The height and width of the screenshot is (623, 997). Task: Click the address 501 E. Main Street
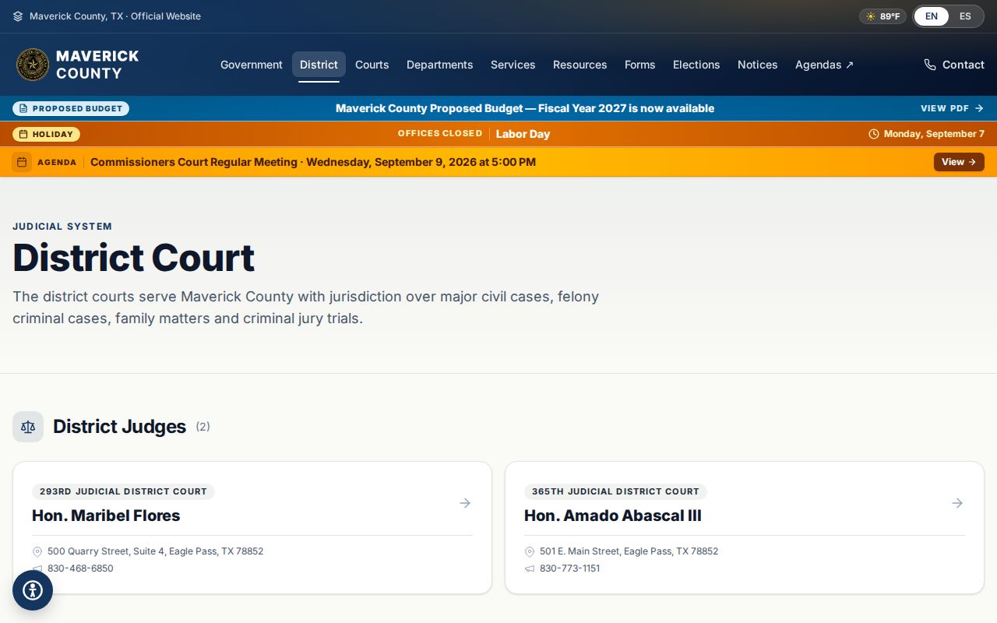pyautogui.click(x=629, y=551)
